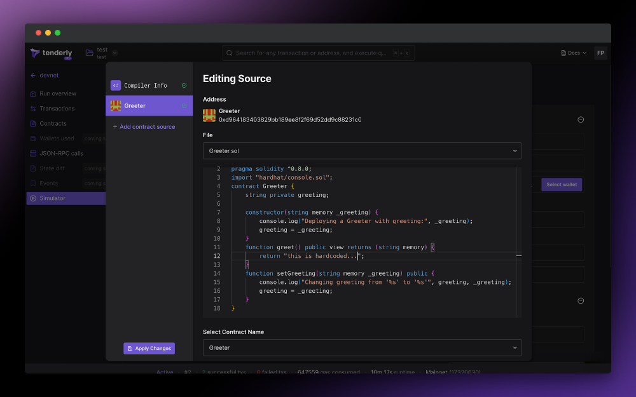
Task: Click the search bar for transactions
Action: tap(318, 53)
